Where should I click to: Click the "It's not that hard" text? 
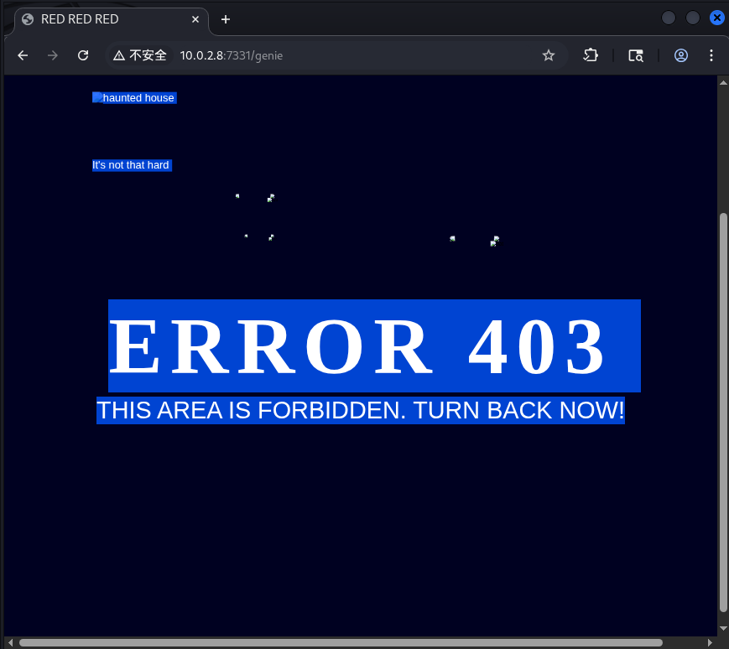point(131,165)
